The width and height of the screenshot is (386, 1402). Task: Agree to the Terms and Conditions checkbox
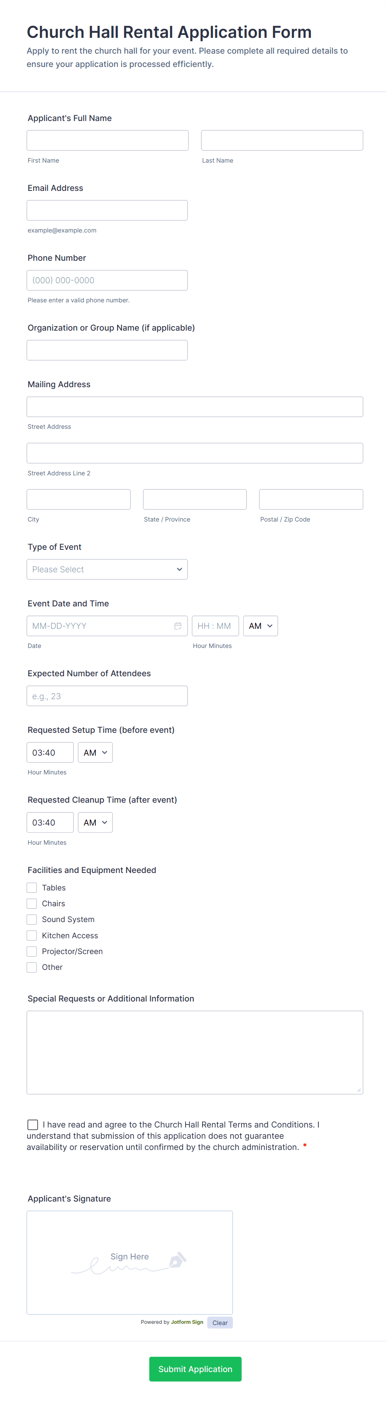tap(33, 1125)
